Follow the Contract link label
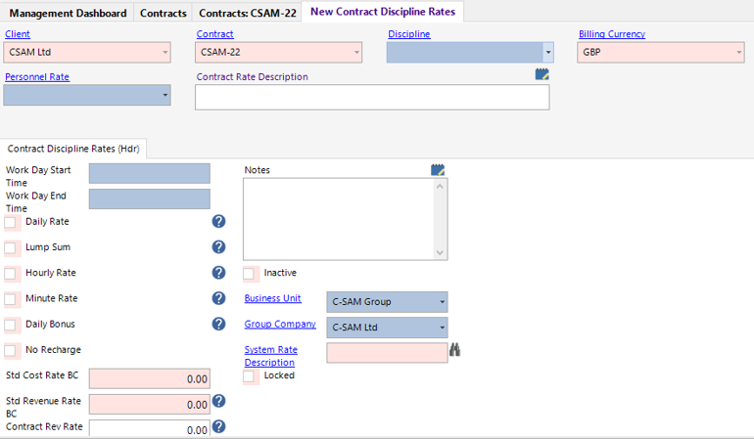Viewport: 754px width, 439px height. pyautogui.click(x=215, y=34)
